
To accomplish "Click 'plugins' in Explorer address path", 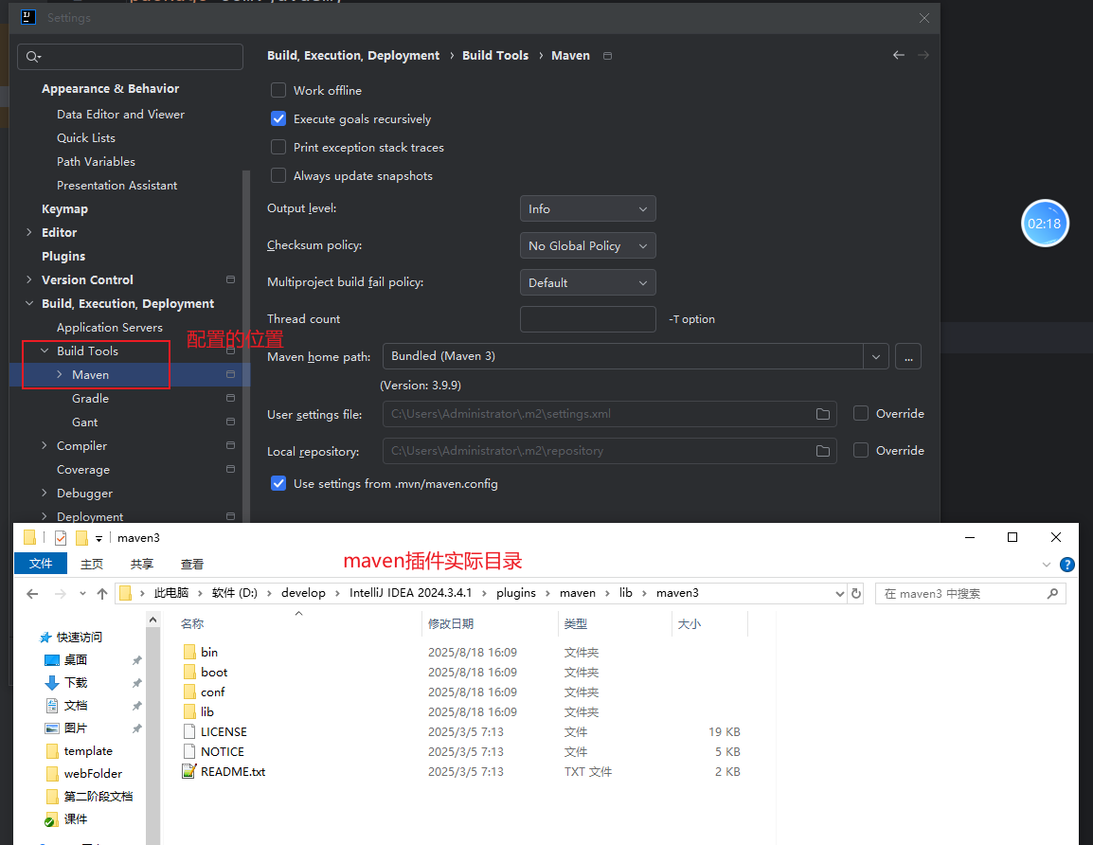I will click(x=516, y=593).
